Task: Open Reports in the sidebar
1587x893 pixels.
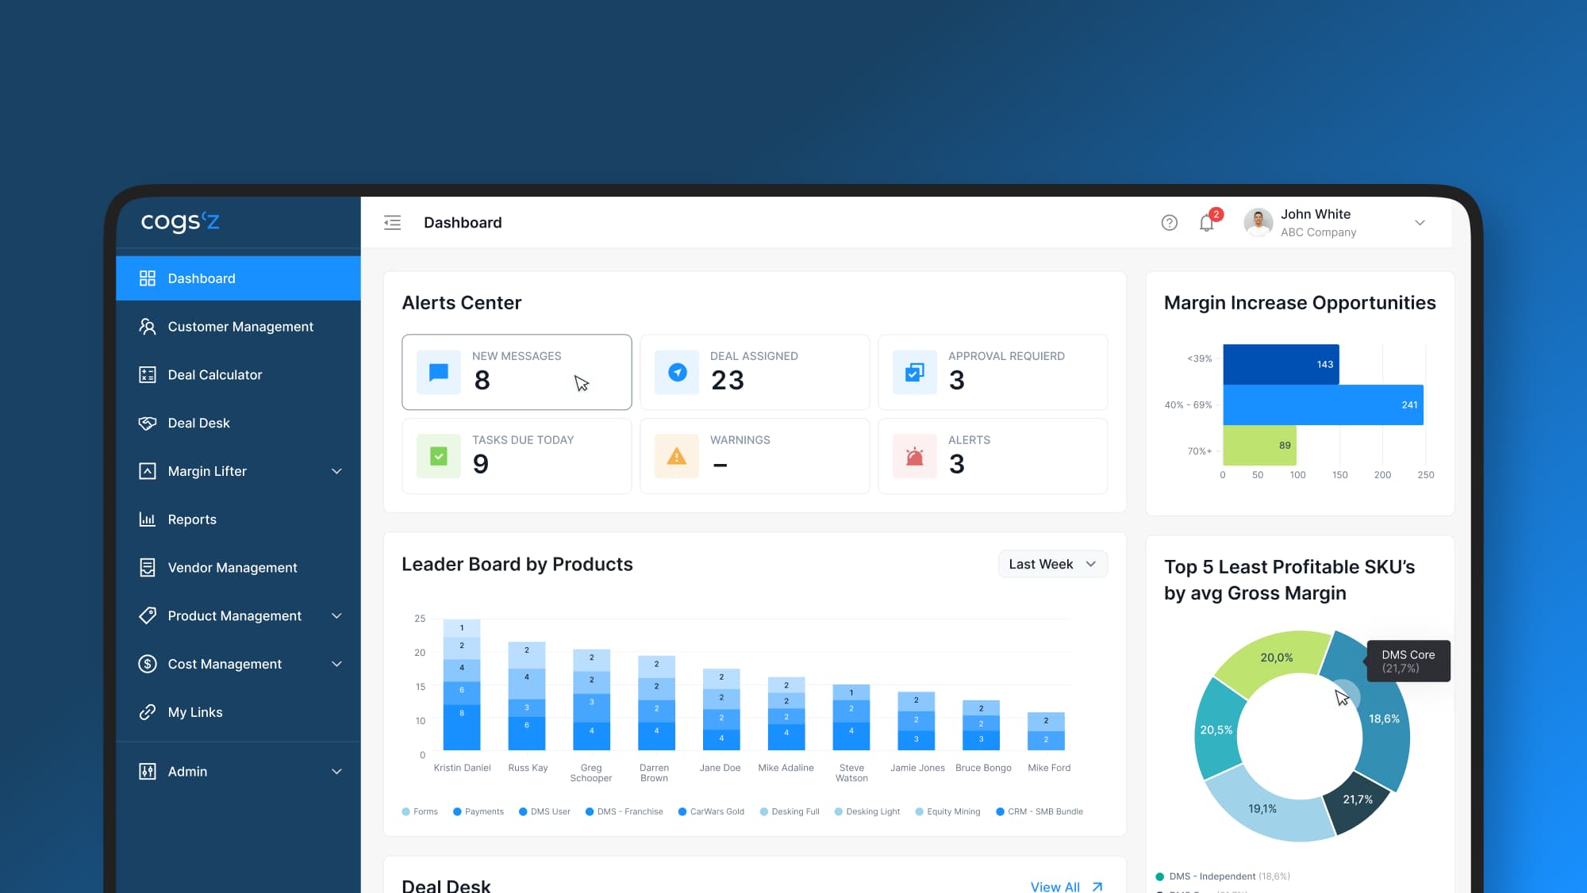Action: [238, 519]
